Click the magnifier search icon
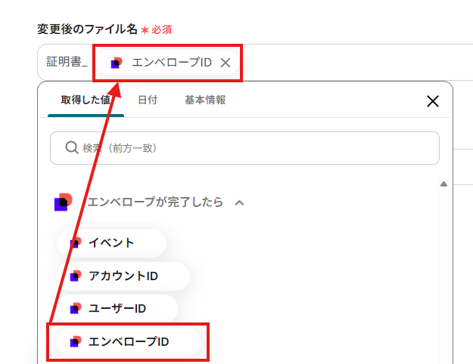 tap(72, 148)
